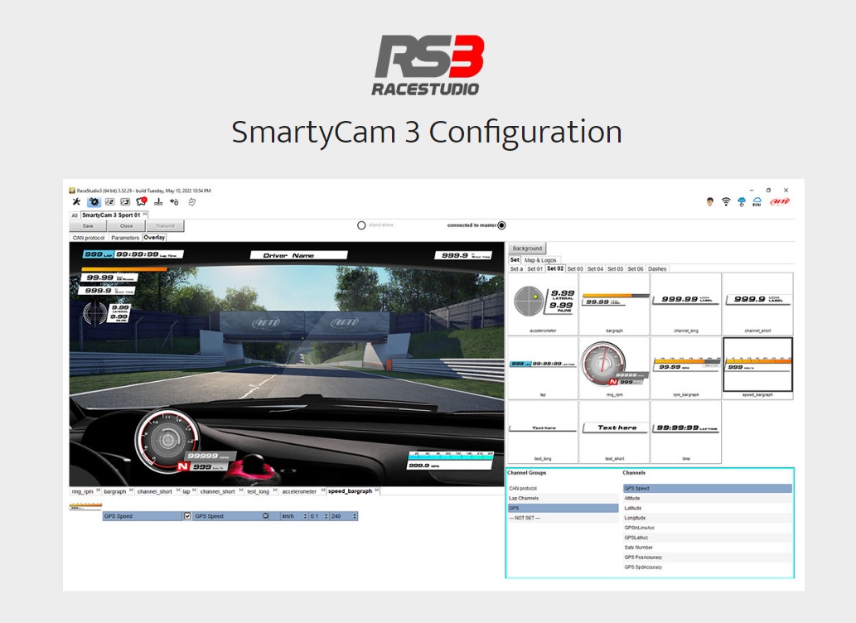Toggle the checkbox next to GPS Speed
Viewport: 856px width, 623px height.
point(187,516)
